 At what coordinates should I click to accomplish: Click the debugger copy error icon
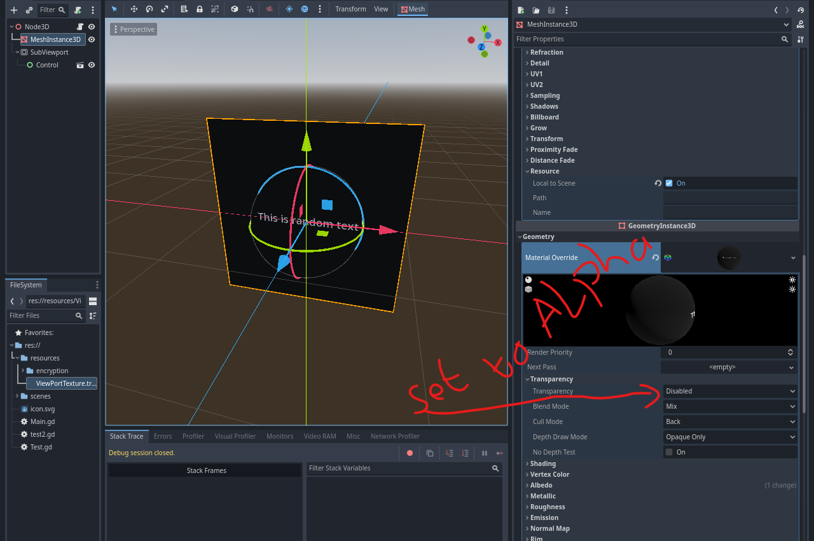(429, 453)
